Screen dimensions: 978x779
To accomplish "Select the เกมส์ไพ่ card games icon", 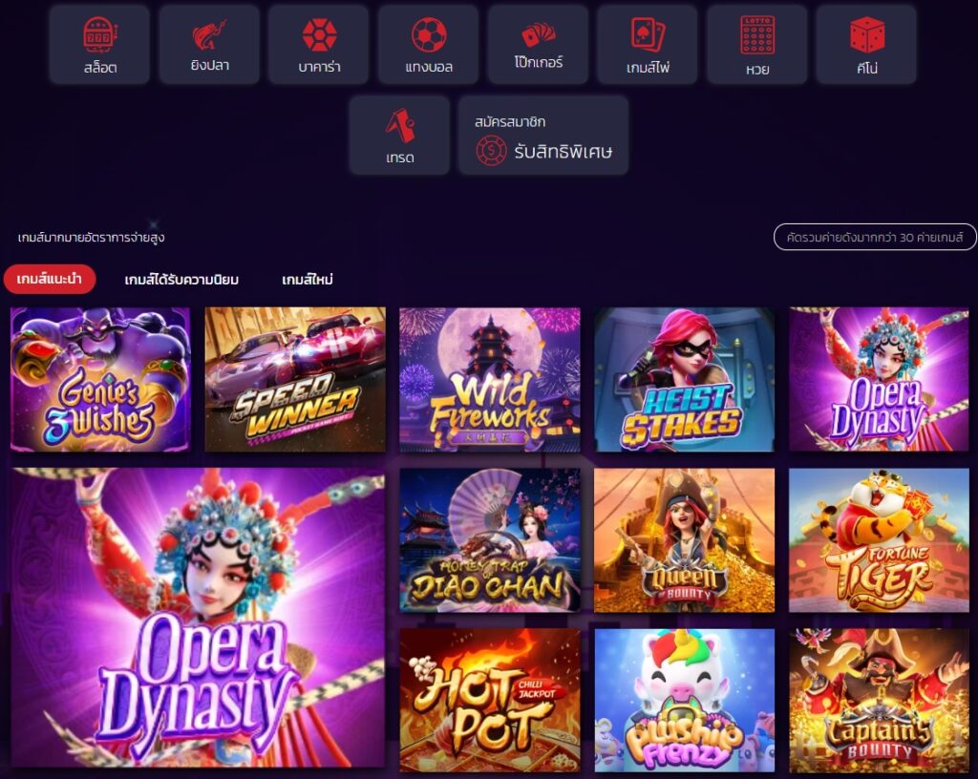I will pyautogui.click(x=648, y=45).
